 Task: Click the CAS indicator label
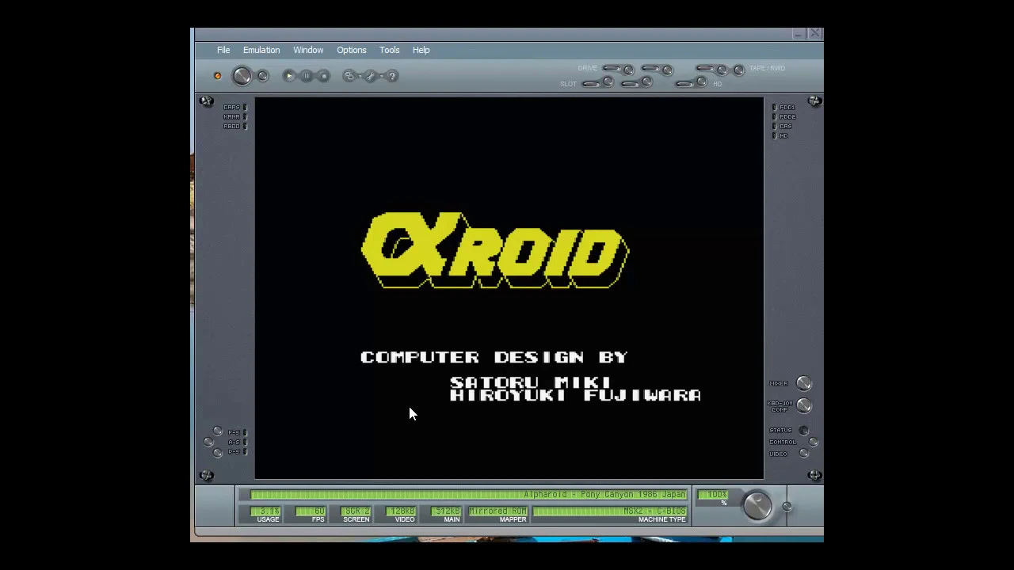(786, 126)
